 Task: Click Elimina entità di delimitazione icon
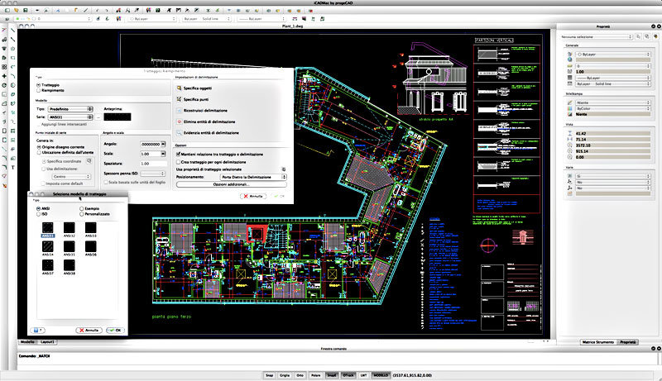click(x=178, y=121)
